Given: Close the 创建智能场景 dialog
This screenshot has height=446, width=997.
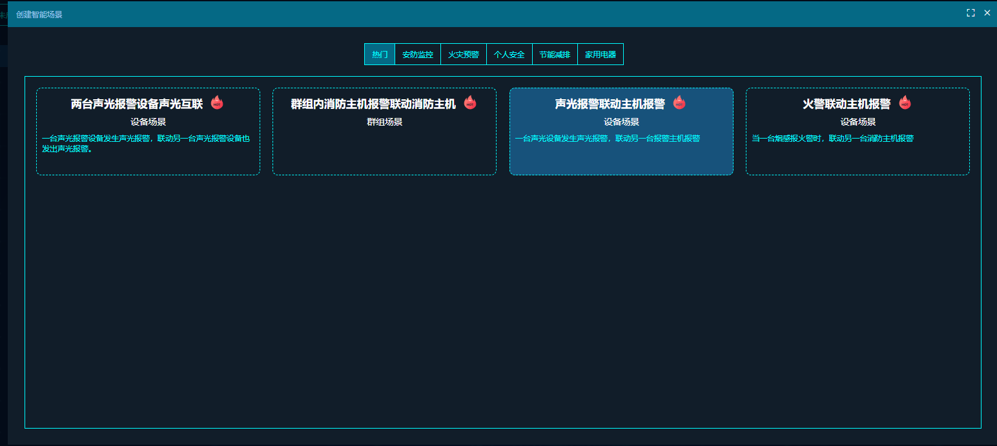Looking at the screenshot, I should 987,13.
